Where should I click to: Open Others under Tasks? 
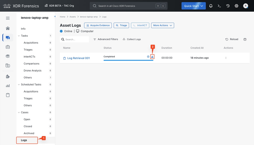tap(28, 78)
